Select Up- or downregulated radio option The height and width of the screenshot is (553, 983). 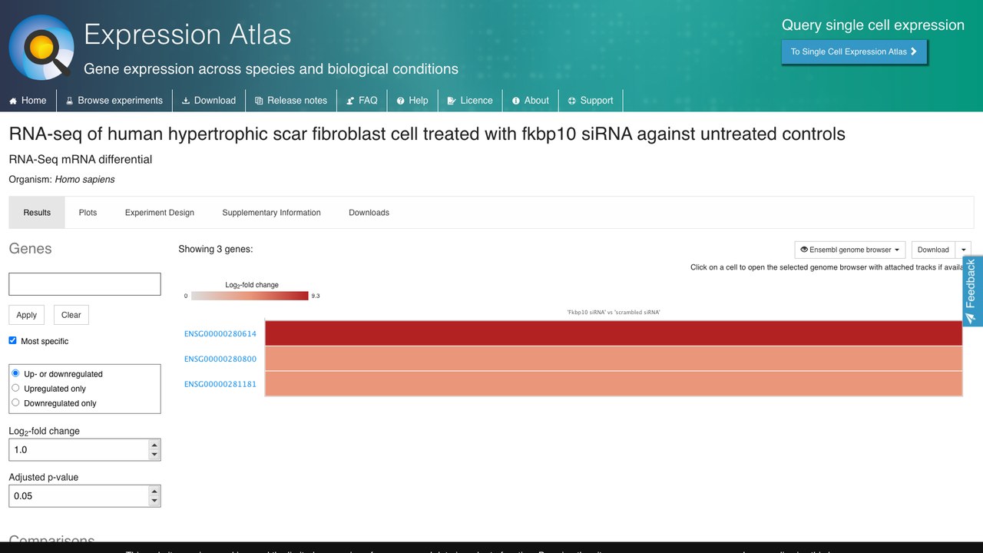(15, 373)
